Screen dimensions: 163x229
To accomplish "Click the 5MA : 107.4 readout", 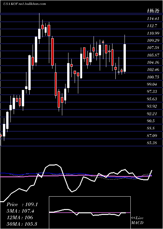I will 21,211.
